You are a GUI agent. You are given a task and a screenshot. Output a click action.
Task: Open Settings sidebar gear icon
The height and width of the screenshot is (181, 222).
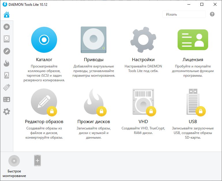(7, 112)
